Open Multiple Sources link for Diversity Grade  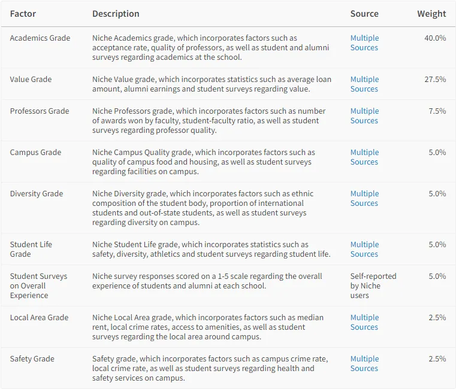[x=364, y=198]
